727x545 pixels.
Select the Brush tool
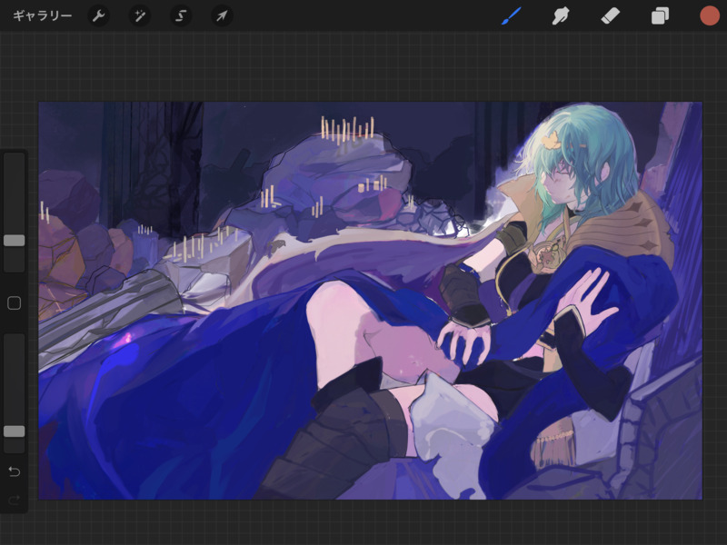512,16
